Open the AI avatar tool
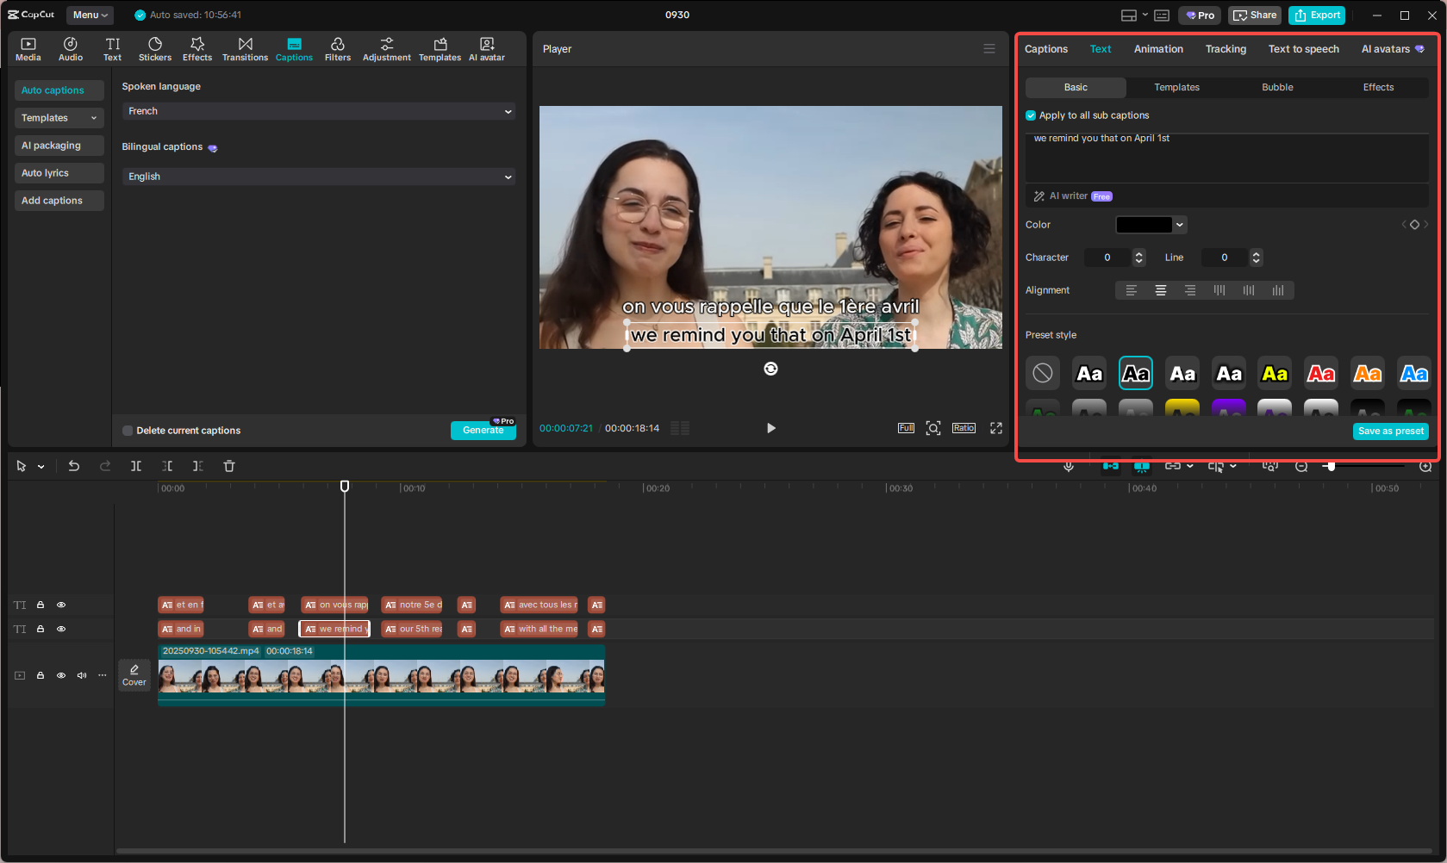 pos(487,49)
